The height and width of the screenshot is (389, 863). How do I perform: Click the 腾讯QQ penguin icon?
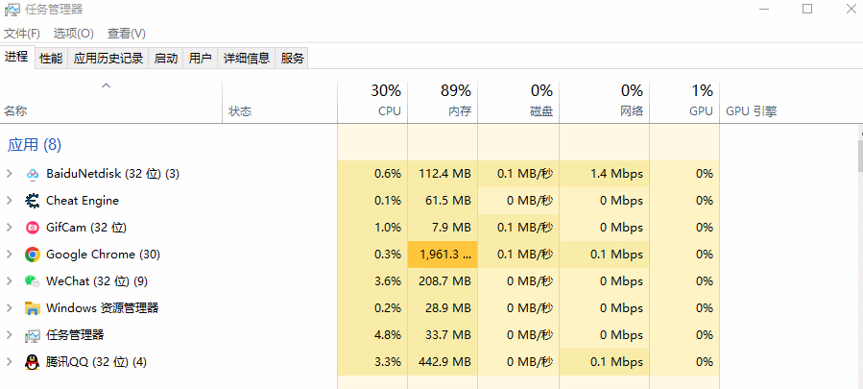[32, 362]
